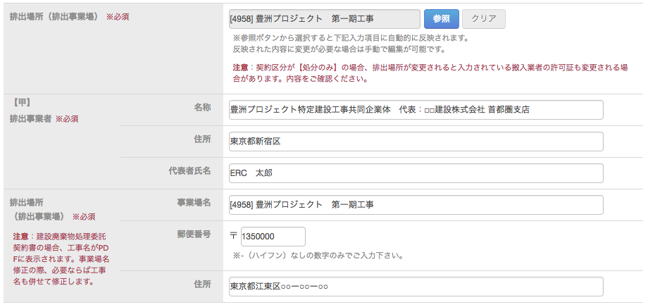This screenshot has width=648, height=307.
Task: Click the 事業場名 row label
Action: click(x=193, y=202)
